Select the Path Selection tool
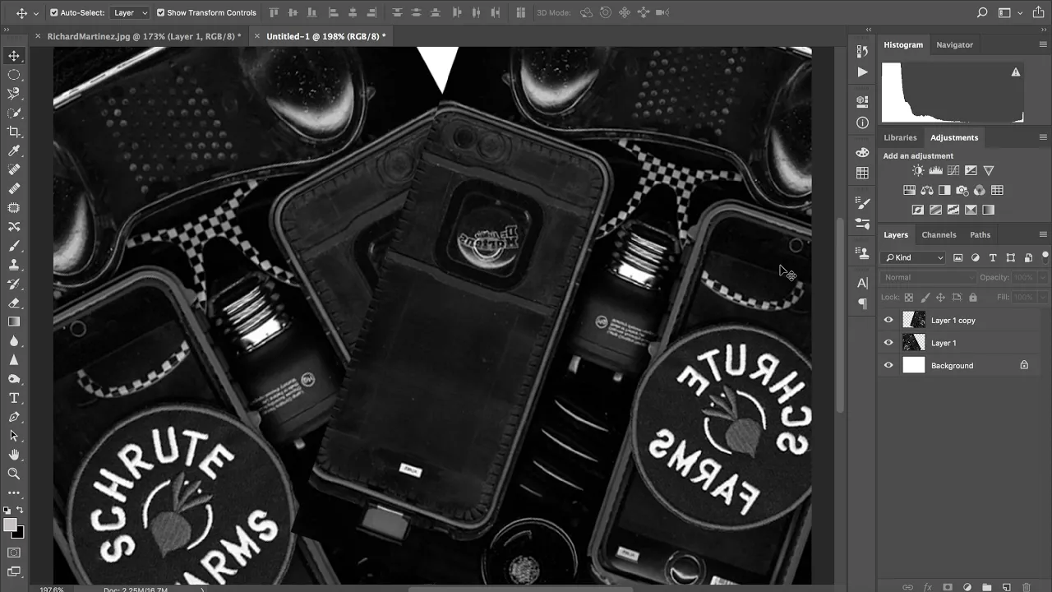 (x=14, y=436)
